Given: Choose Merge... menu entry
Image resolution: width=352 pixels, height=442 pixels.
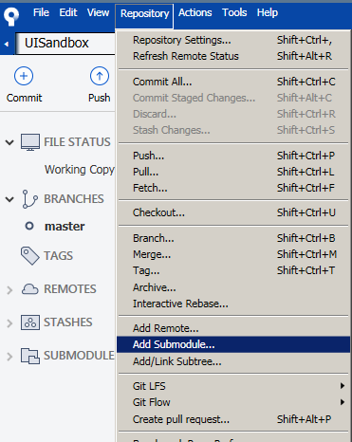Looking at the screenshot, I should (x=233, y=254).
